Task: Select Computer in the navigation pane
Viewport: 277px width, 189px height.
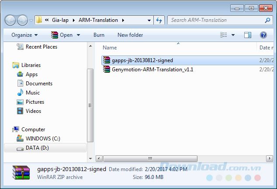Action: tap(33, 129)
